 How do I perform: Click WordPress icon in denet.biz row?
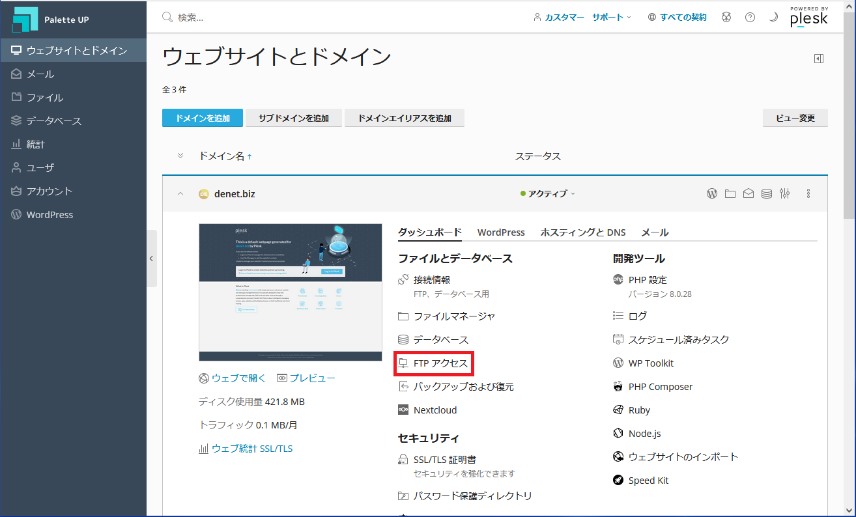pyautogui.click(x=712, y=193)
